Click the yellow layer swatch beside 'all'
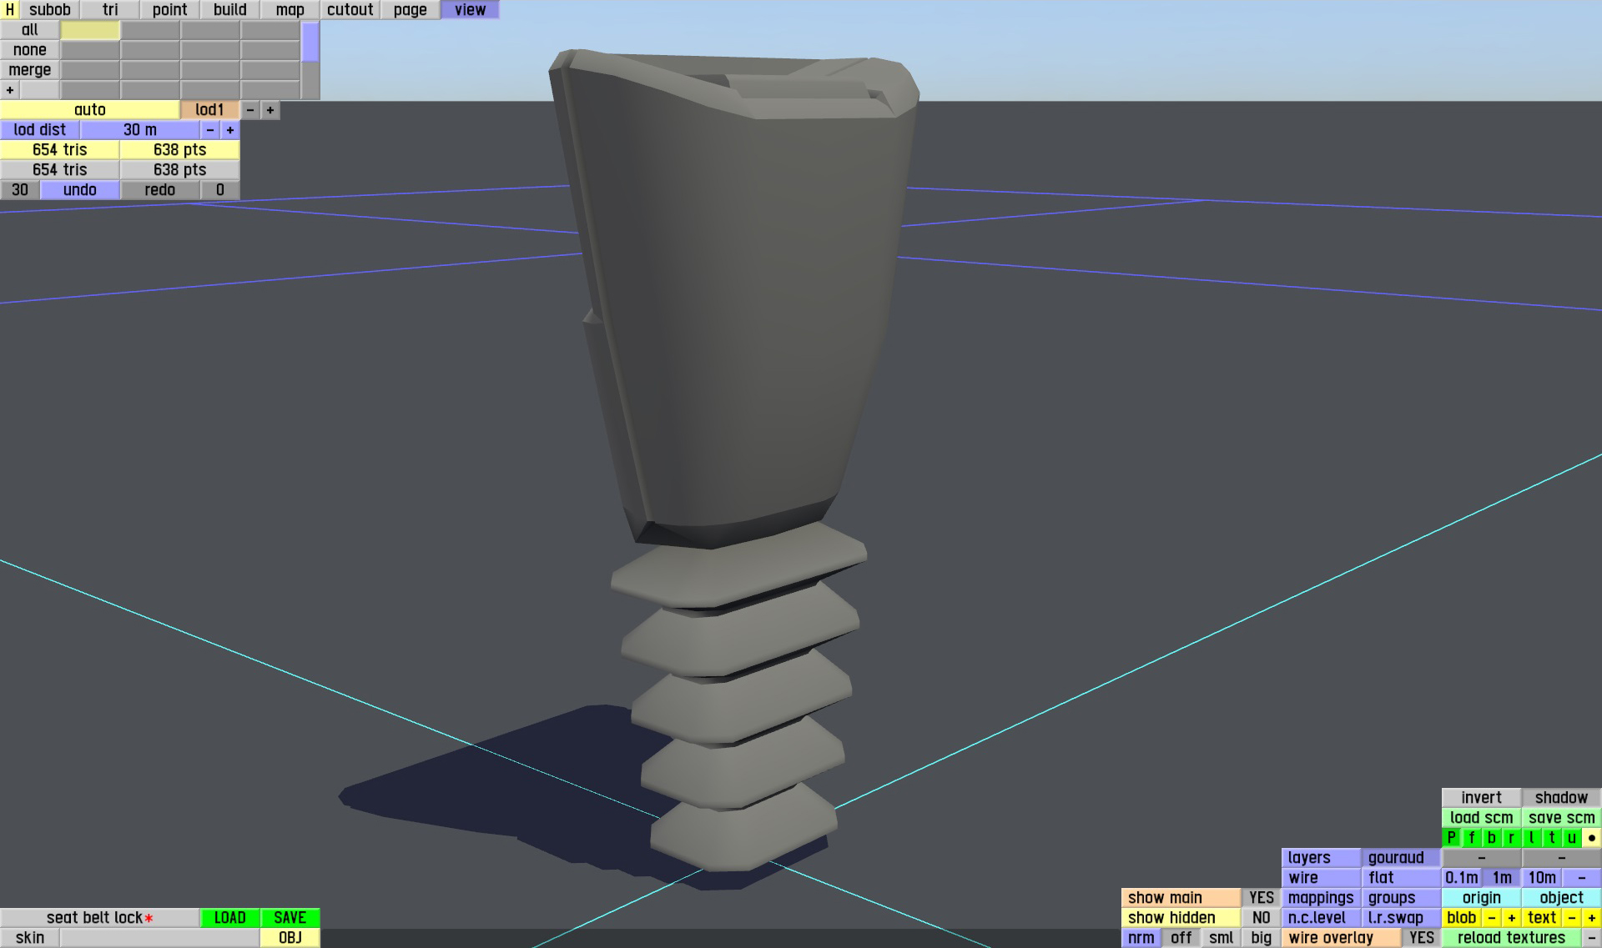 click(90, 30)
